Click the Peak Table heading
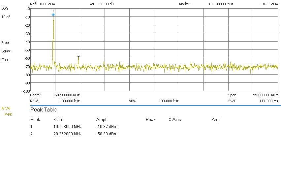281x188 pixels. (43, 110)
